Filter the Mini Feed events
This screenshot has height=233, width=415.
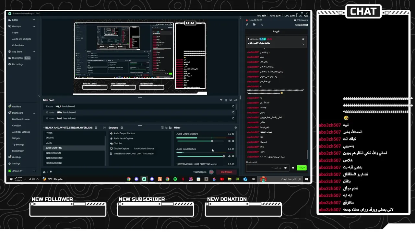[221, 100]
